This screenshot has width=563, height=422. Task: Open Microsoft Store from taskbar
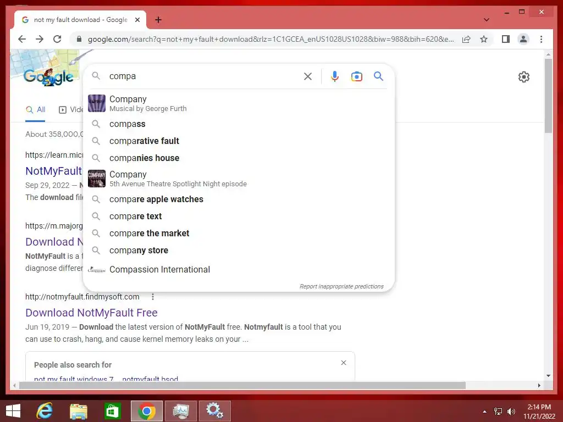pyautogui.click(x=112, y=411)
